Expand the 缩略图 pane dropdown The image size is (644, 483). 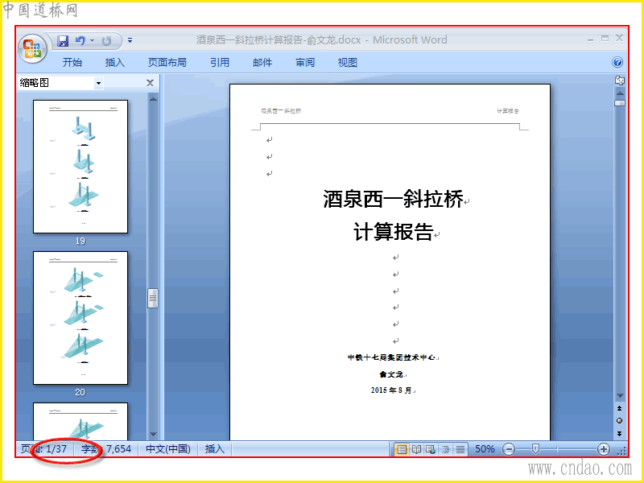coord(98,83)
